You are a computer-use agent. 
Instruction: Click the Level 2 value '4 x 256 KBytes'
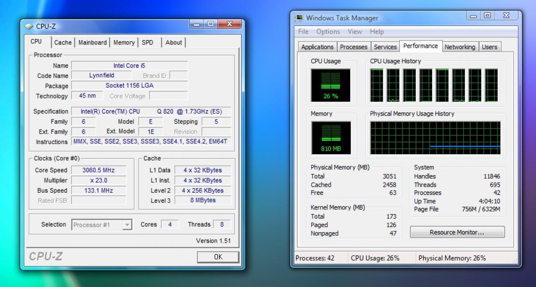(x=203, y=190)
